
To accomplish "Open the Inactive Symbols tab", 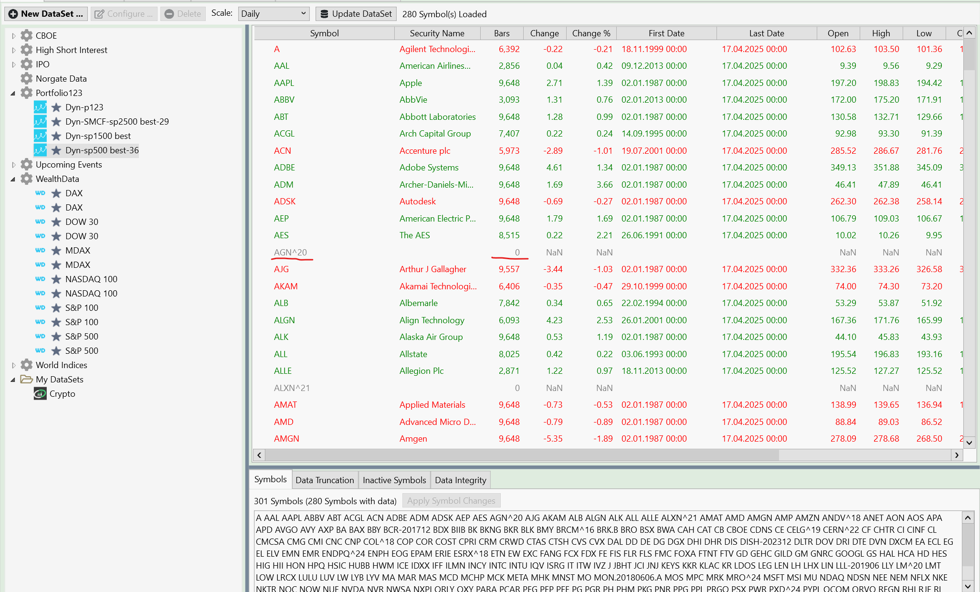I will coord(394,480).
